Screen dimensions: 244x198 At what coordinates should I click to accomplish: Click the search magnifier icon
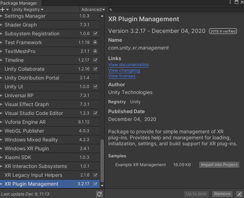click(111, 10)
